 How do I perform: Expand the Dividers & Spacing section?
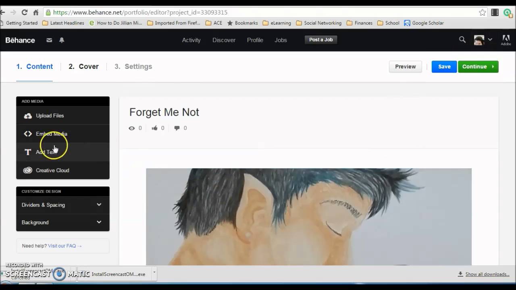coord(62,205)
